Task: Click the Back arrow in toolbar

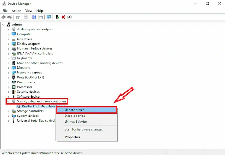Action: point(4,17)
